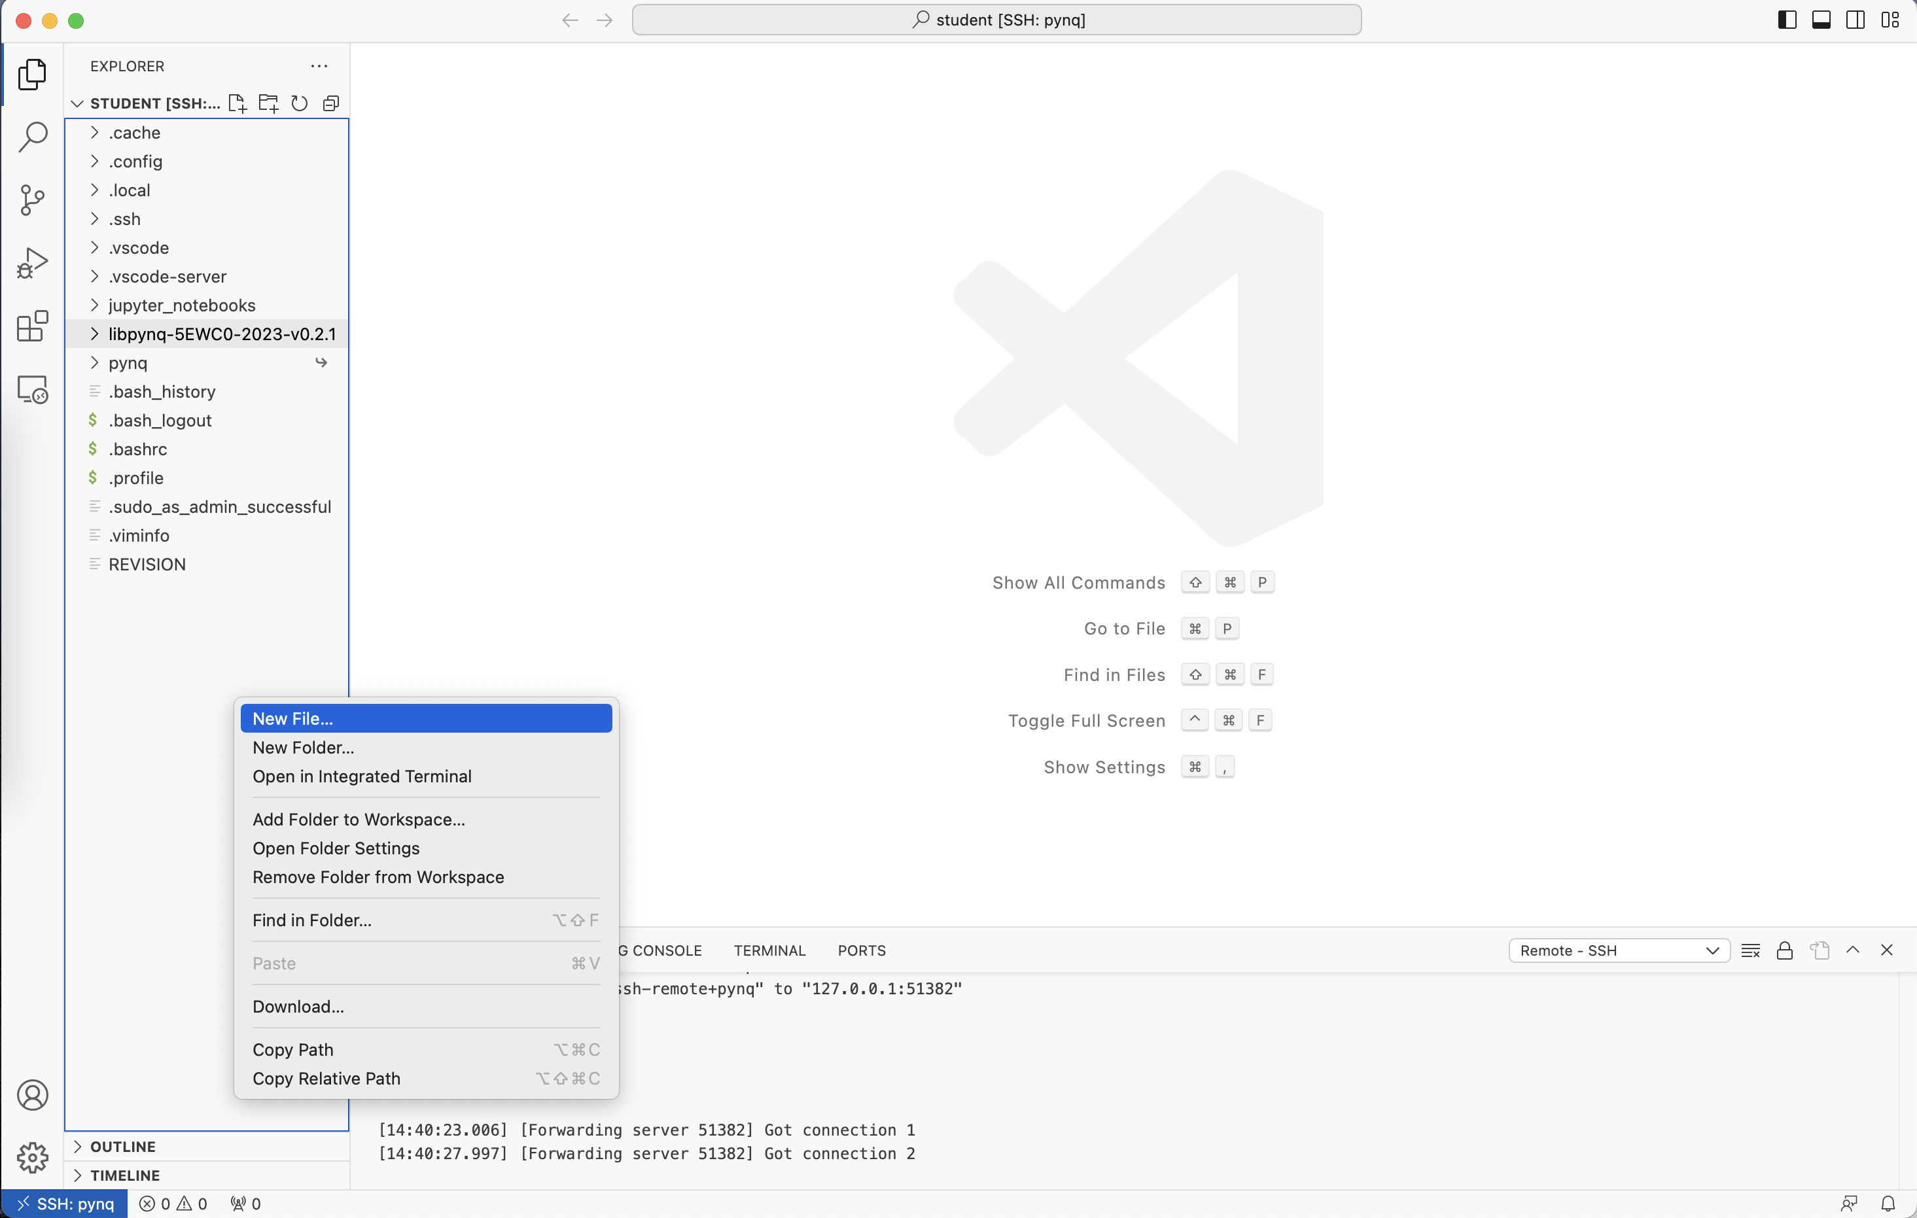Open the Explorer view in activity bar

click(x=33, y=74)
